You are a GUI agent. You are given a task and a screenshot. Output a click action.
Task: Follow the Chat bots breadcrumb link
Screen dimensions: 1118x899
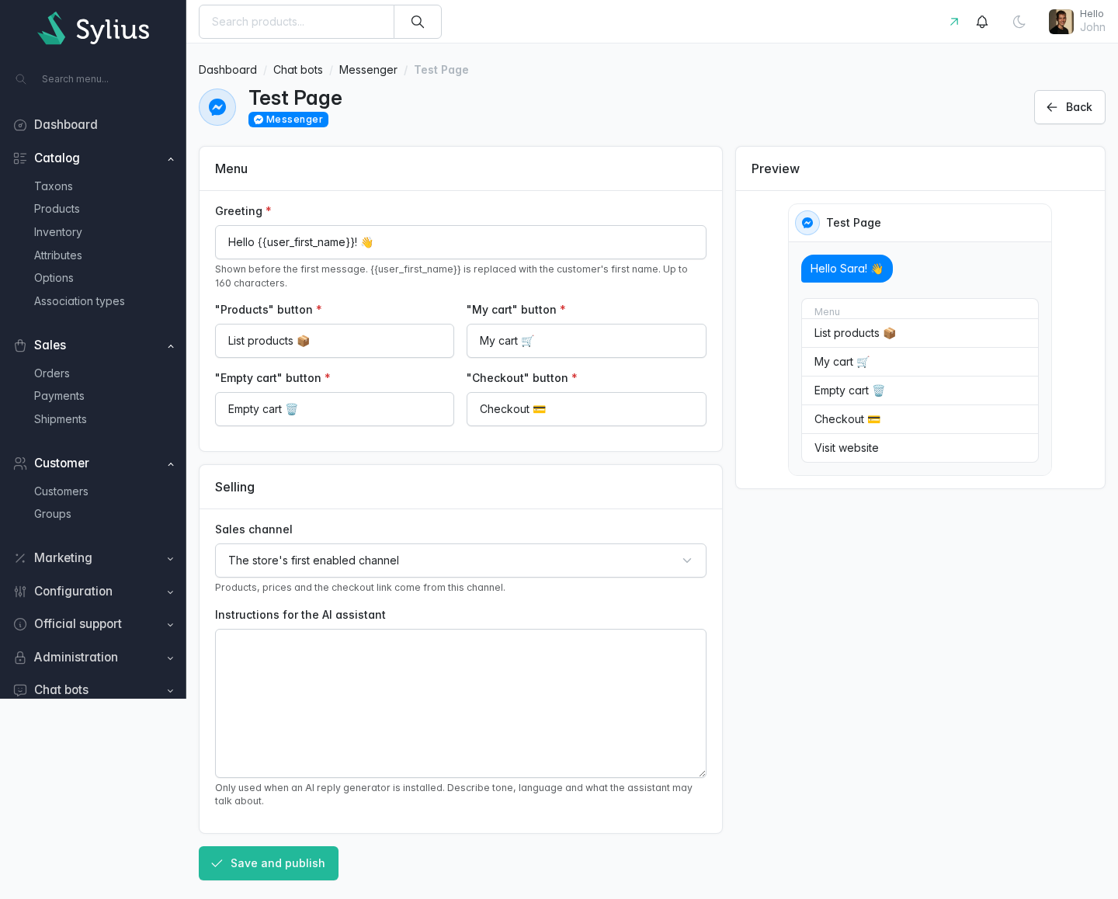pyautogui.click(x=298, y=70)
